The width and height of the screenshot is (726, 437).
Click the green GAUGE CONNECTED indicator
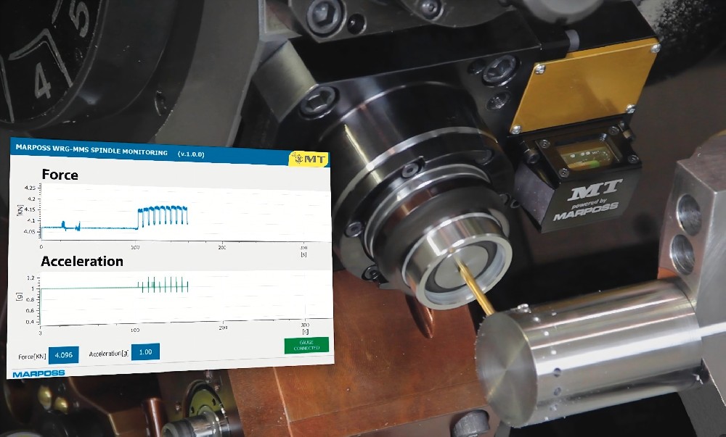coord(306,345)
